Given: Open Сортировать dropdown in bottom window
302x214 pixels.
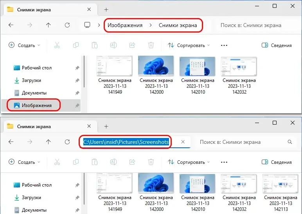Looking at the screenshot, I should click(x=189, y=162).
